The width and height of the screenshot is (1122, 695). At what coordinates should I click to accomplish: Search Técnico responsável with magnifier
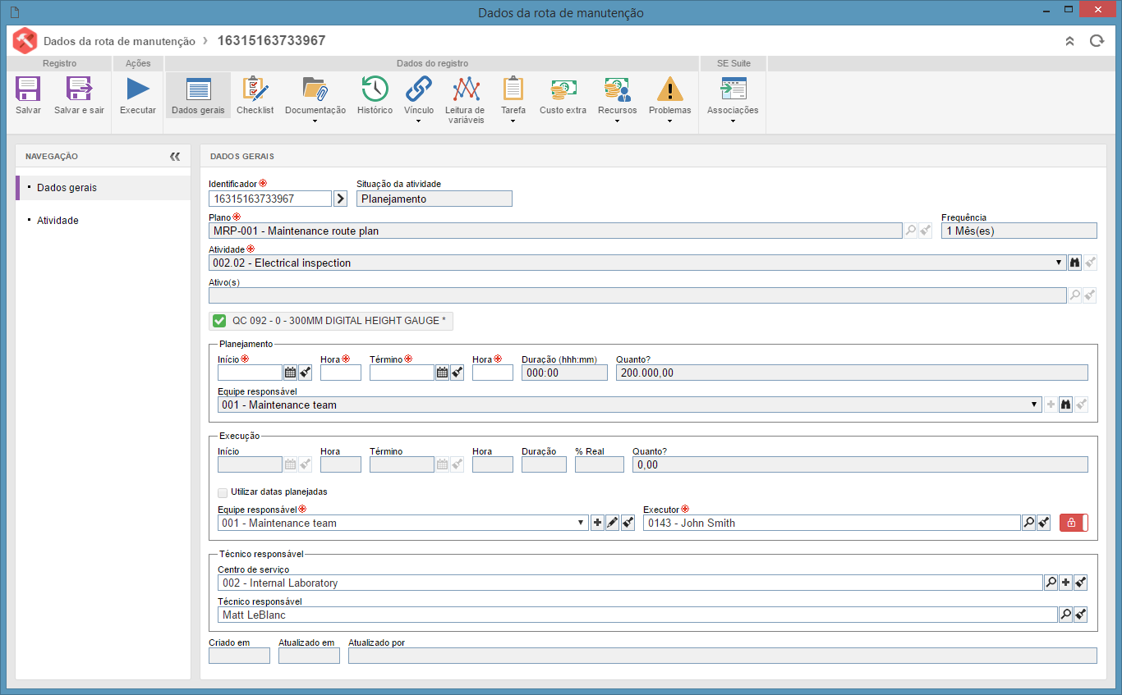1066,615
